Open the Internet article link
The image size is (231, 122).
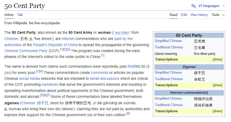[x=68, y=39]
